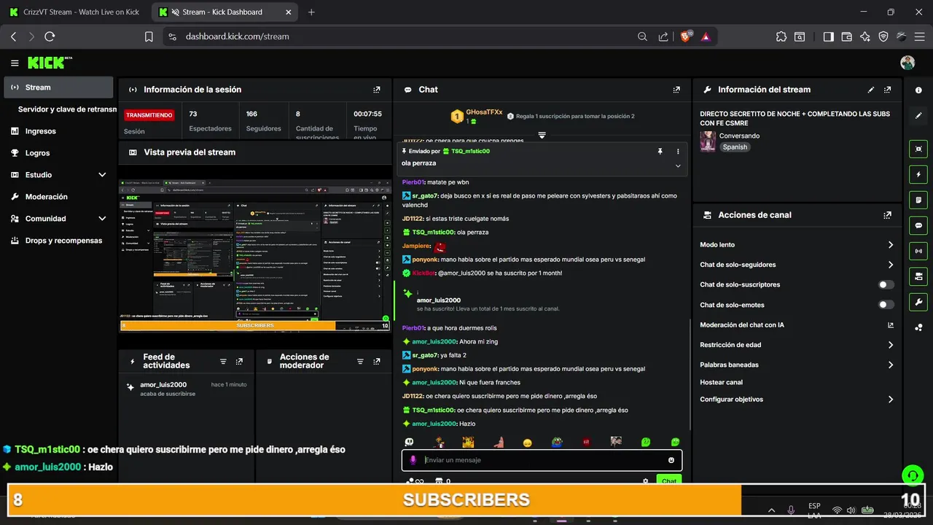This screenshot has width=933, height=525.
Task: Open chat settings gear
Action: coord(645,481)
